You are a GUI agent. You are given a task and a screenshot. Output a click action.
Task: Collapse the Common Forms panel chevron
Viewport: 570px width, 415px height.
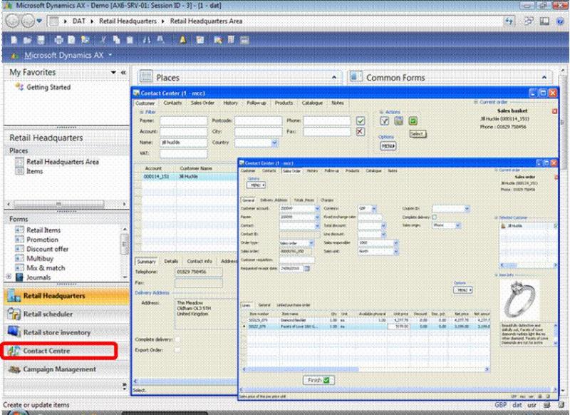pos(544,77)
